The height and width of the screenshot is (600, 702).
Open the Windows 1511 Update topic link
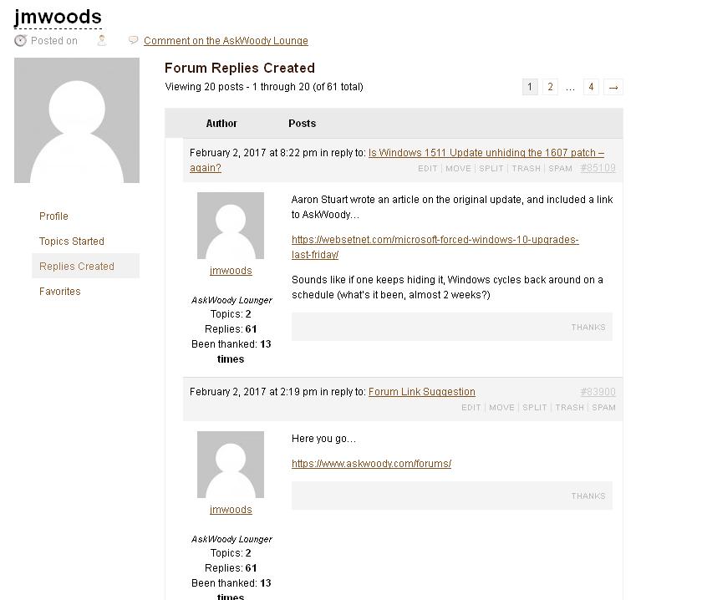pos(486,153)
